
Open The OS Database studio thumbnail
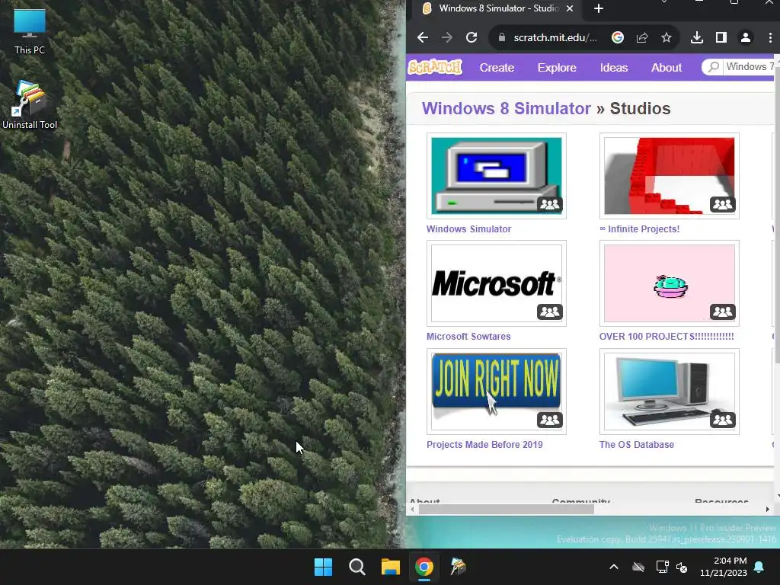[669, 392]
